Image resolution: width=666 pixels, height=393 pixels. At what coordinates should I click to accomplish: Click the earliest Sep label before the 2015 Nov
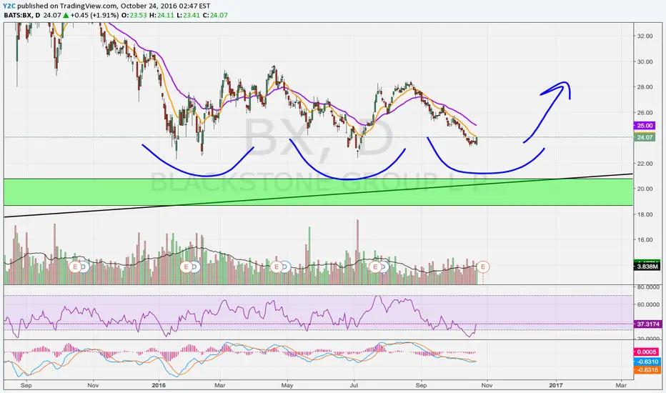click(x=26, y=385)
